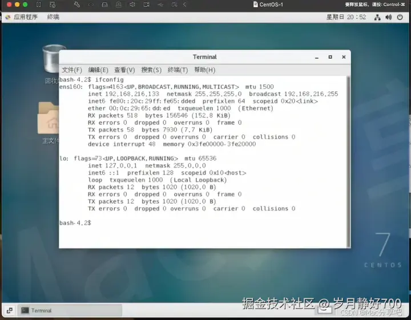Click the green fullscreen button of VMware window

tap(25, 5)
